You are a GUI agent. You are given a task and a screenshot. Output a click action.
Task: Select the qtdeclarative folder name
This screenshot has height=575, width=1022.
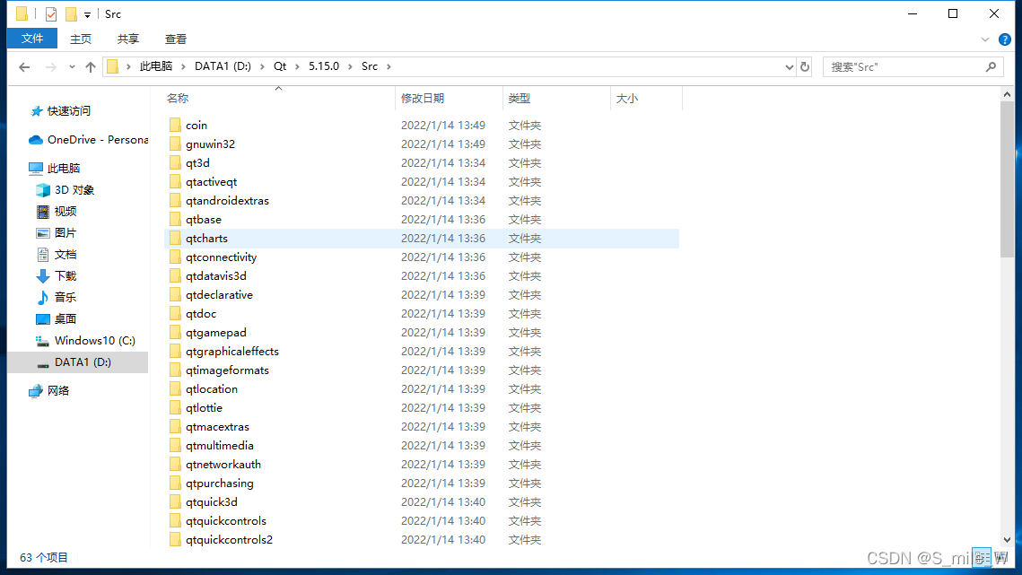click(219, 295)
